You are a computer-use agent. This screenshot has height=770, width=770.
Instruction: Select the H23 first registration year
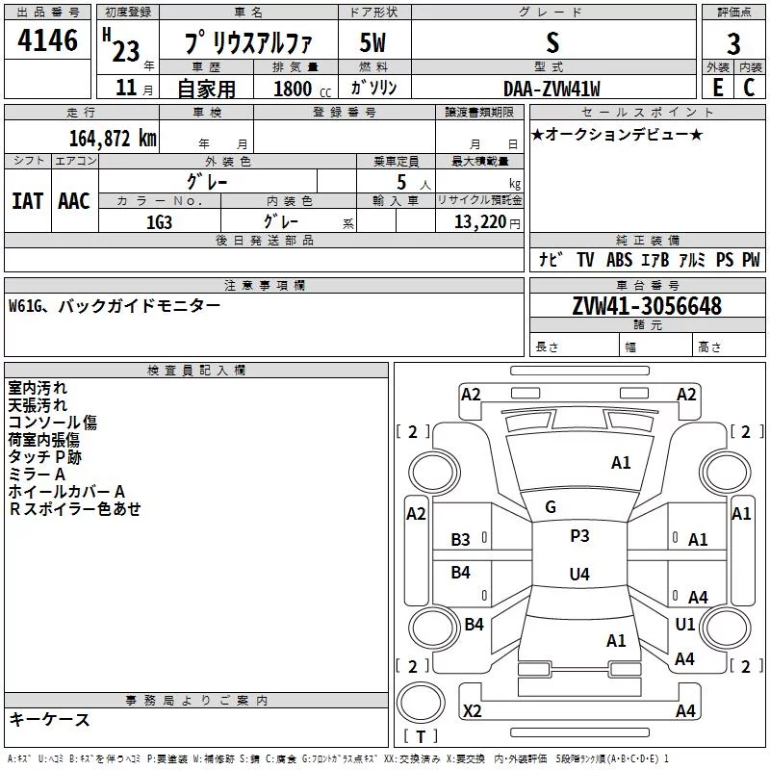[x=122, y=45]
